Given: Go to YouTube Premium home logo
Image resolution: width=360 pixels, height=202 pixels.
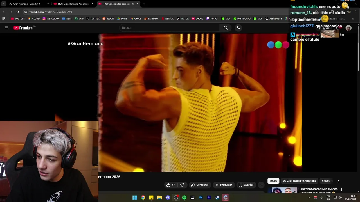Looking at the screenshot, I should pyautogui.click(x=23, y=28).
